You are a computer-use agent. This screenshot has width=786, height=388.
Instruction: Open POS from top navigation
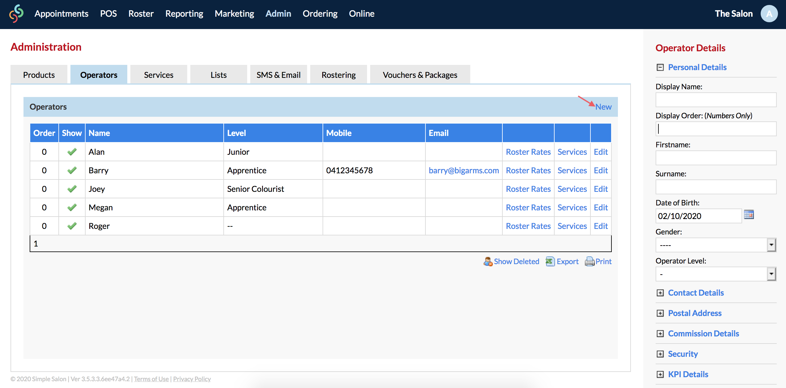click(x=108, y=14)
